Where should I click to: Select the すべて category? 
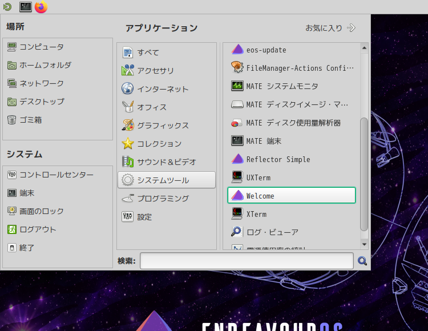167,53
